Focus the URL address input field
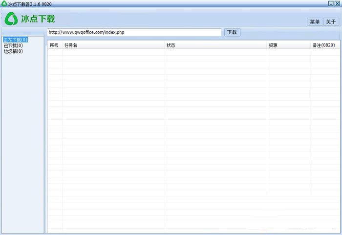342x235 pixels. (x=134, y=32)
